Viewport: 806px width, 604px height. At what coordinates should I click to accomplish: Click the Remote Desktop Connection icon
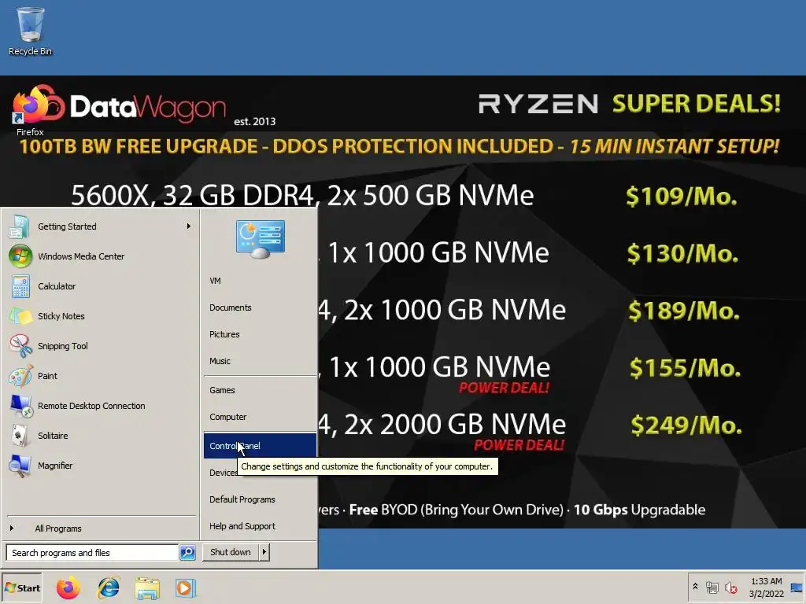pos(21,406)
